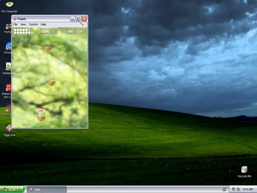
Task: Click the middle basket in the game
Action: click(x=51, y=83)
